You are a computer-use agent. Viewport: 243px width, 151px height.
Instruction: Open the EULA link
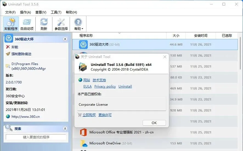click(87, 86)
